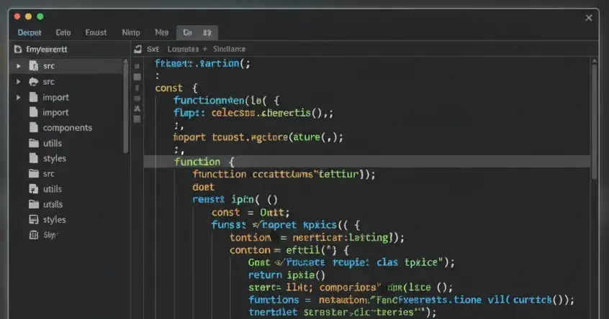Click the highlighted 'function {' code line
The width and height of the screenshot is (609, 319).
click(366, 162)
